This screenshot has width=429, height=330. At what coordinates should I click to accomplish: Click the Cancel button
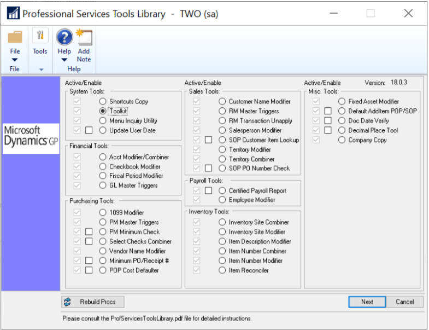[x=405, y=302]
